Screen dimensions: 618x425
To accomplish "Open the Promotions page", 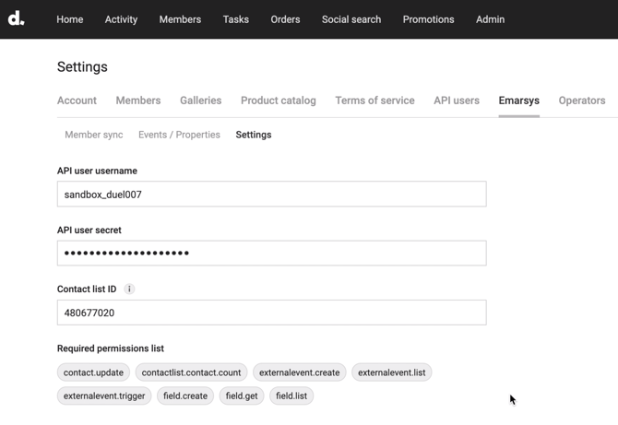I will pyautogui.click(x=428, y=19).
